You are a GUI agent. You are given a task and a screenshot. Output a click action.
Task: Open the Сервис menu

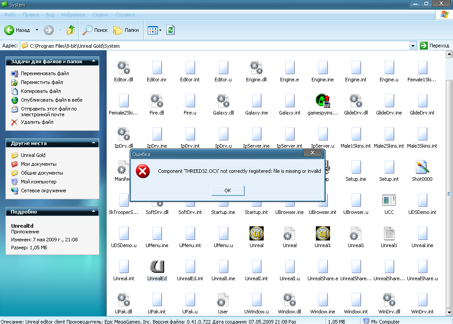(x=101, y=15)
